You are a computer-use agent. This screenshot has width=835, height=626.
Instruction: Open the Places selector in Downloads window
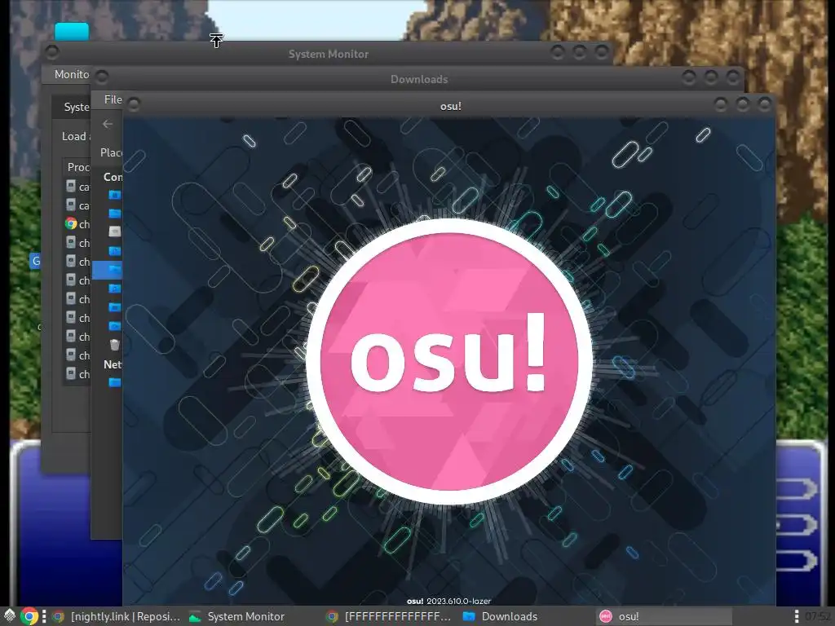(x=111, y=152)
